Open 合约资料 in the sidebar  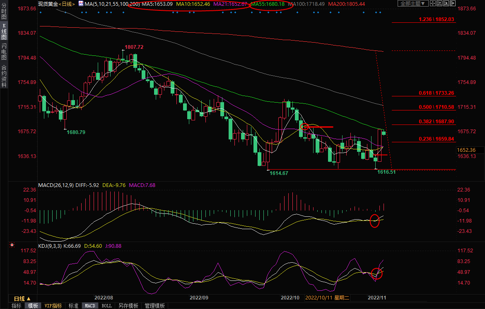tap(4, 76)
